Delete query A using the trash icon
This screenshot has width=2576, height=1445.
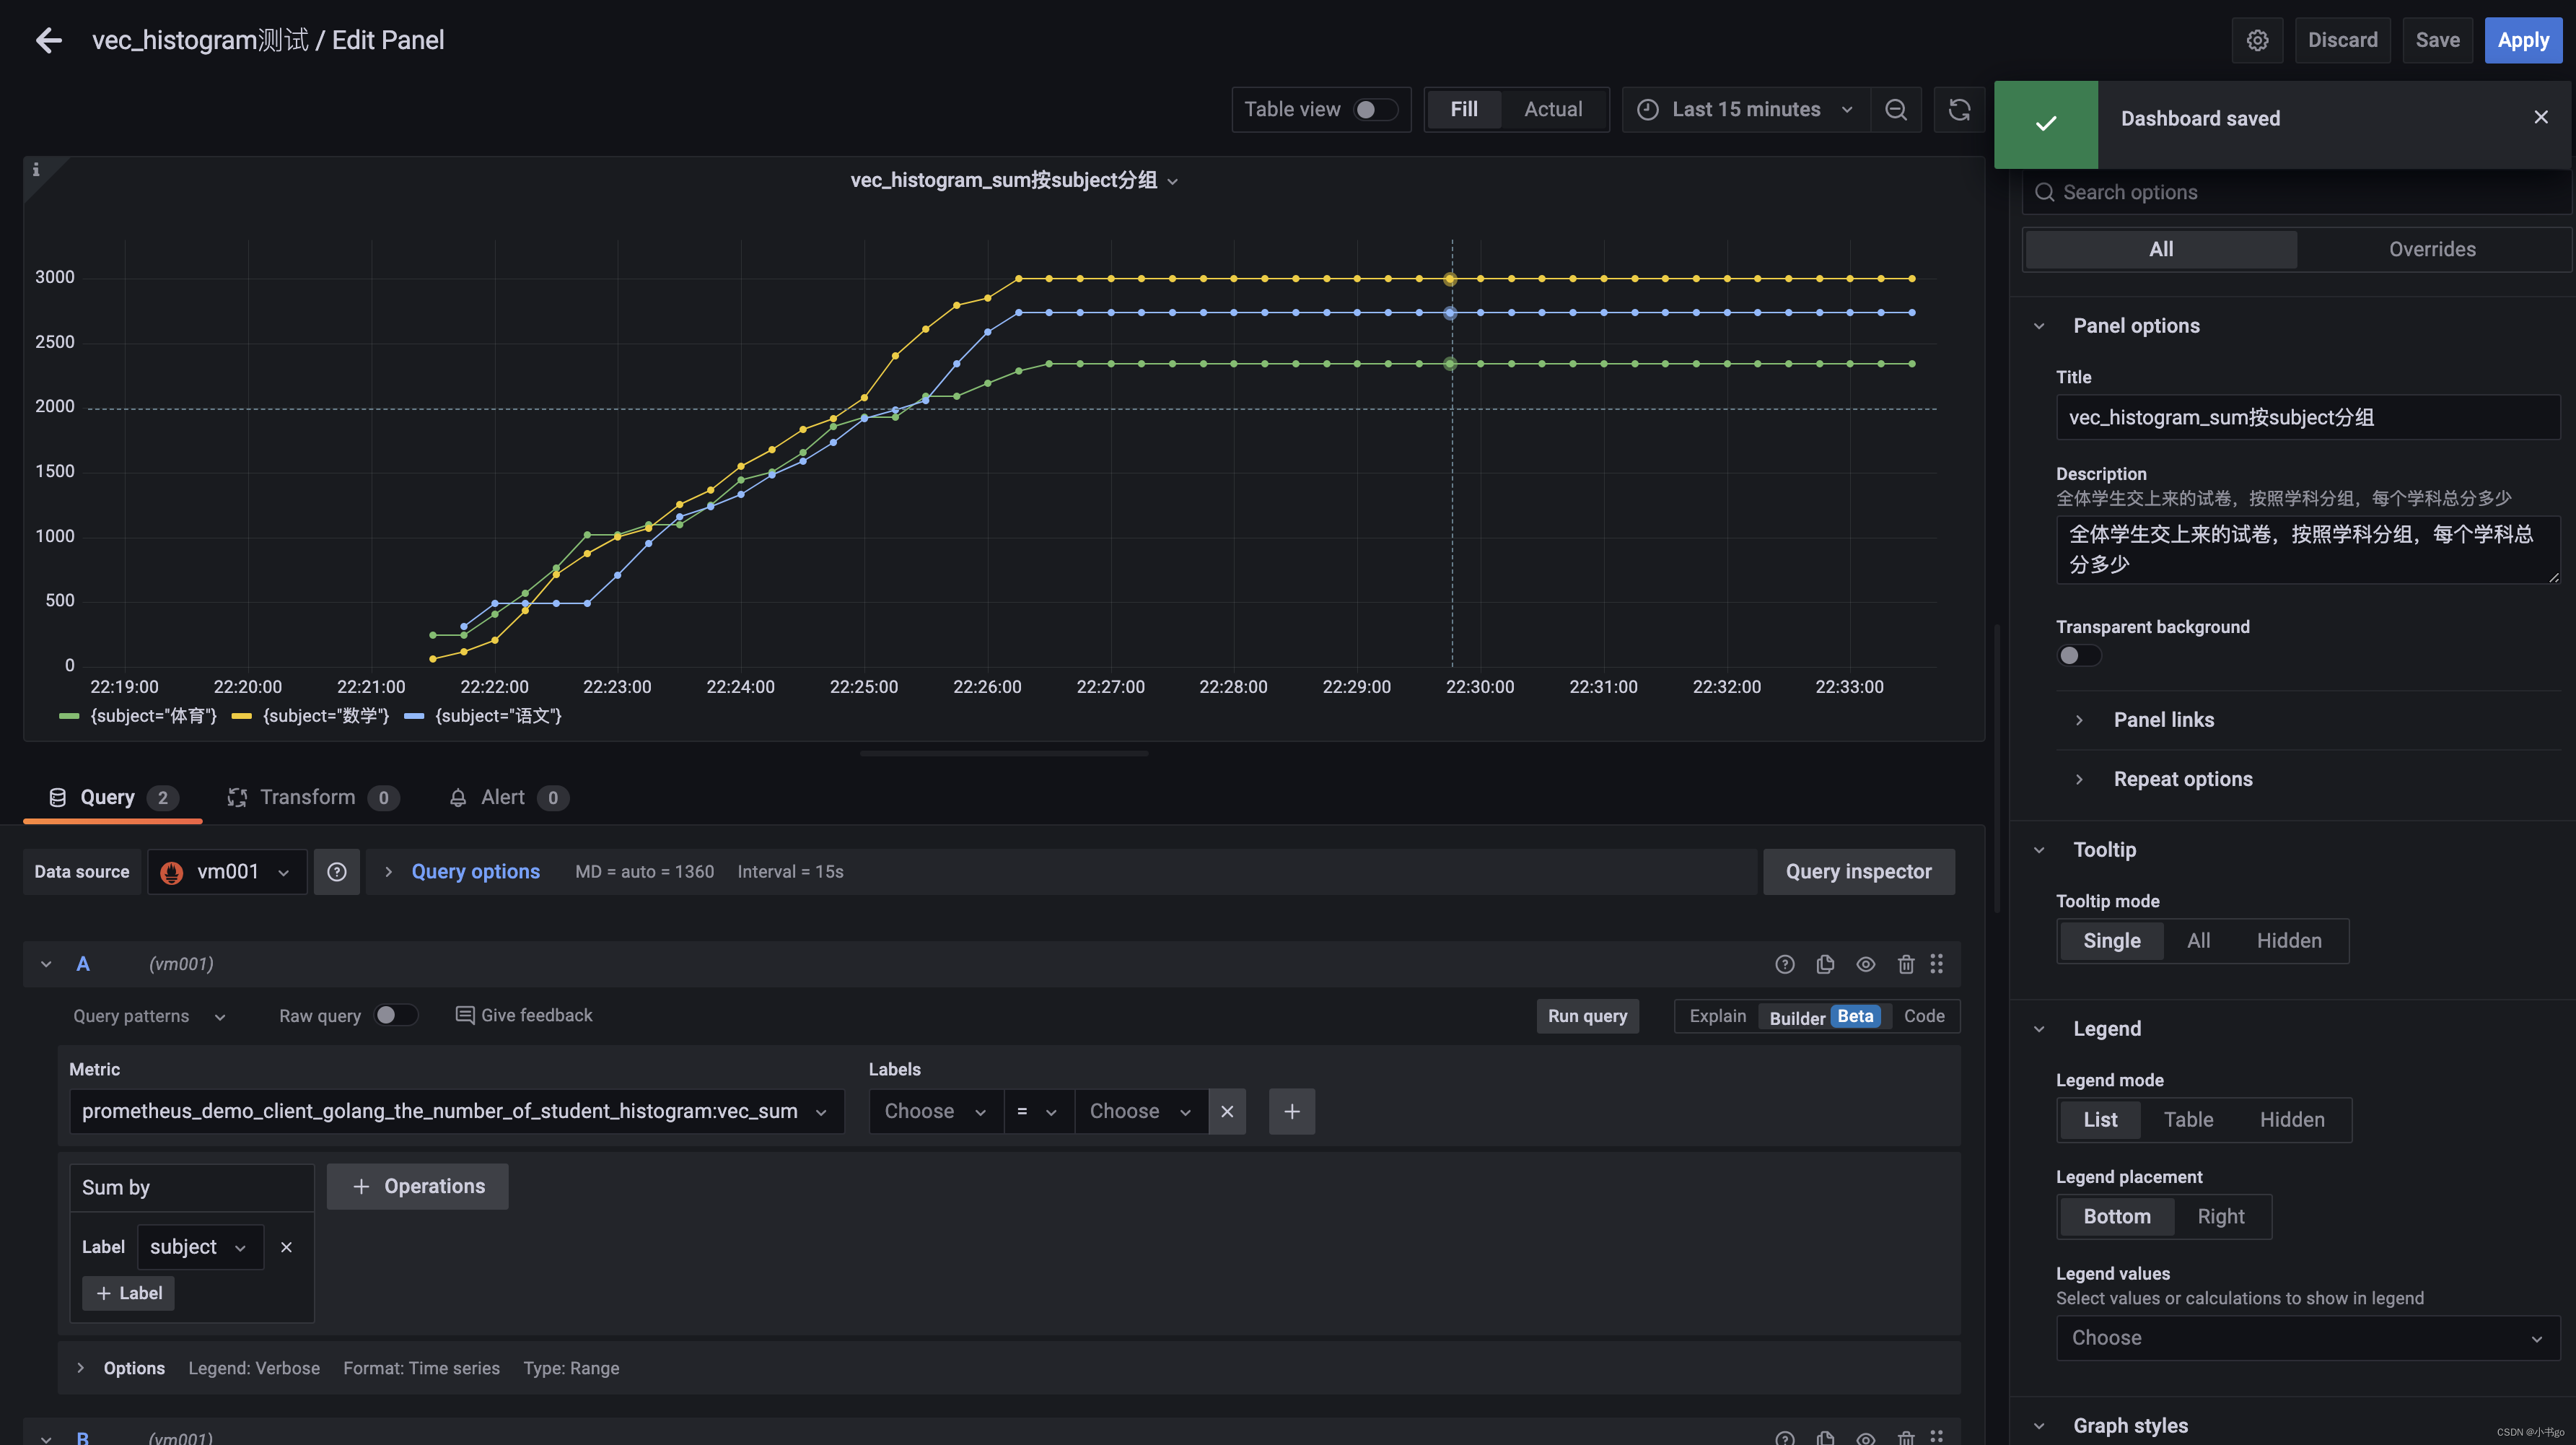[1905, 964]
